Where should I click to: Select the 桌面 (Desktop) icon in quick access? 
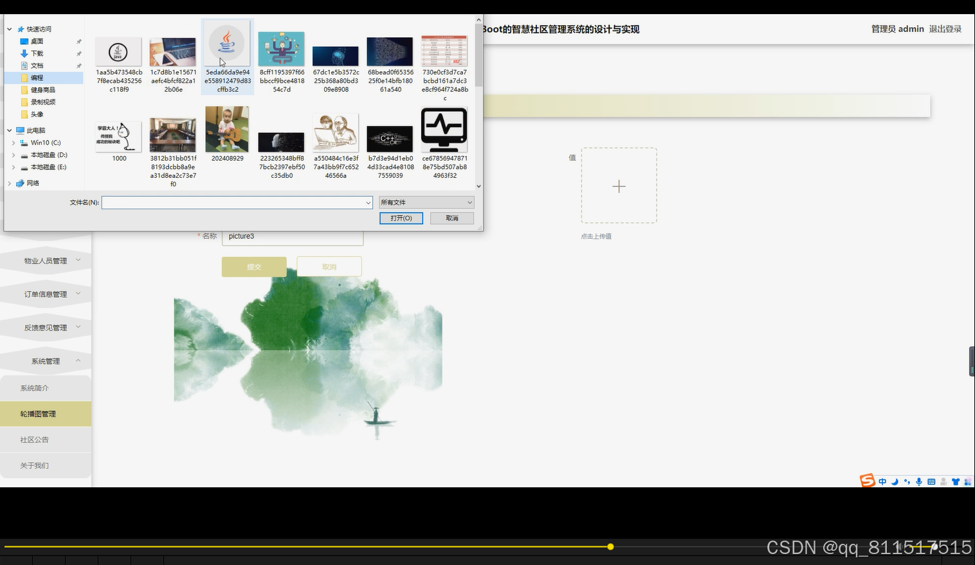[23, 41]
